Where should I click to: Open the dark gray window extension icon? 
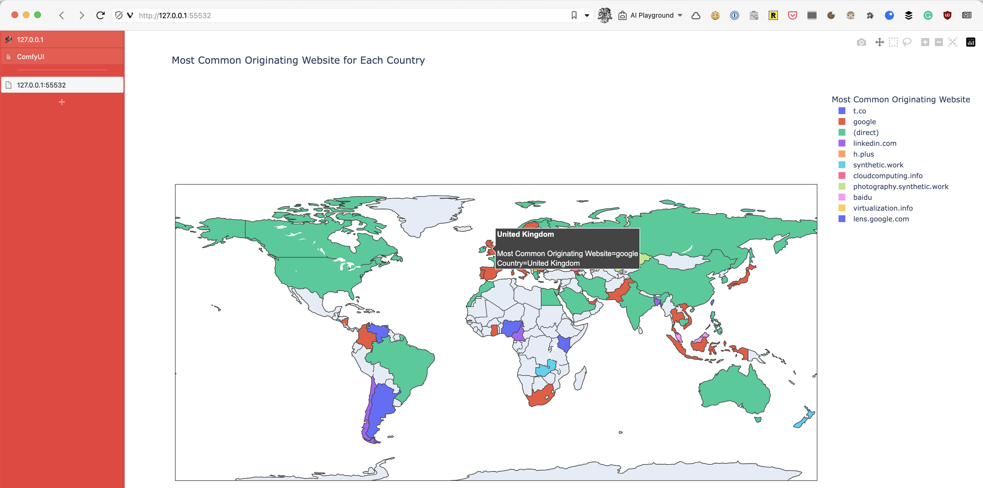tap(812, 15)
